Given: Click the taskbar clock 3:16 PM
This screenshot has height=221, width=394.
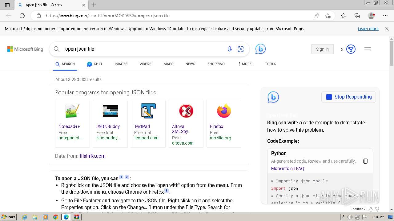Looking at the screenshot, I should tap(378, 217).
